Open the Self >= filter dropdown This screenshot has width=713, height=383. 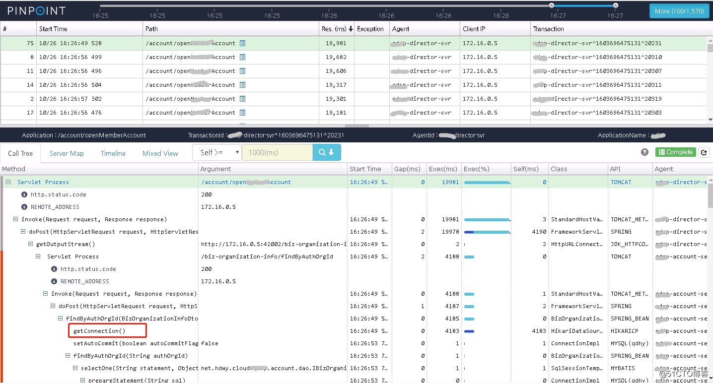point(217,152)
